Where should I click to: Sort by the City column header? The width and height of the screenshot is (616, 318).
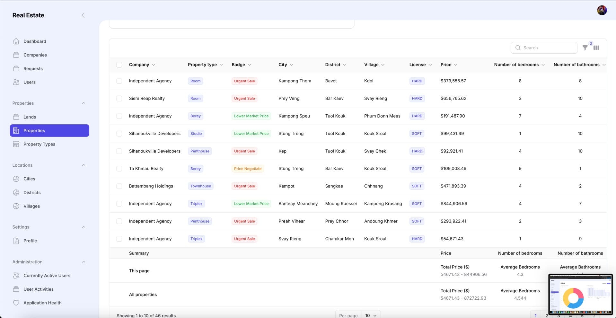[286, 65]
